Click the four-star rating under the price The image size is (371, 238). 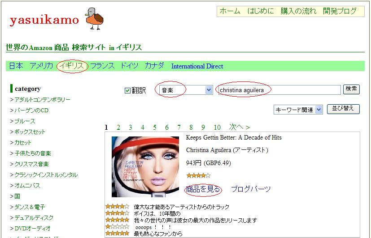tap(198, 175)
